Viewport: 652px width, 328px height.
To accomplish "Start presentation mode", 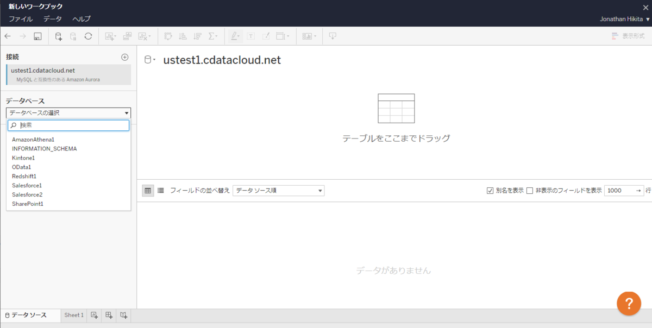I will click(x=333, y=36).
